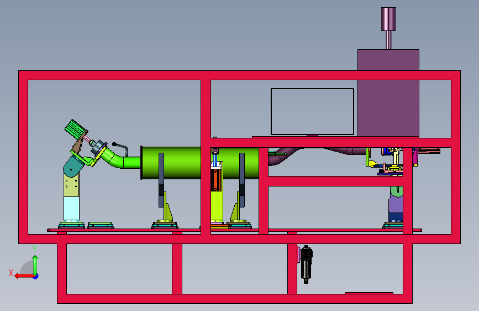Select the small red plate on bottom beam
Image resolution: width=479 pixels, height=311 pixels.
[x=369, y=293]
